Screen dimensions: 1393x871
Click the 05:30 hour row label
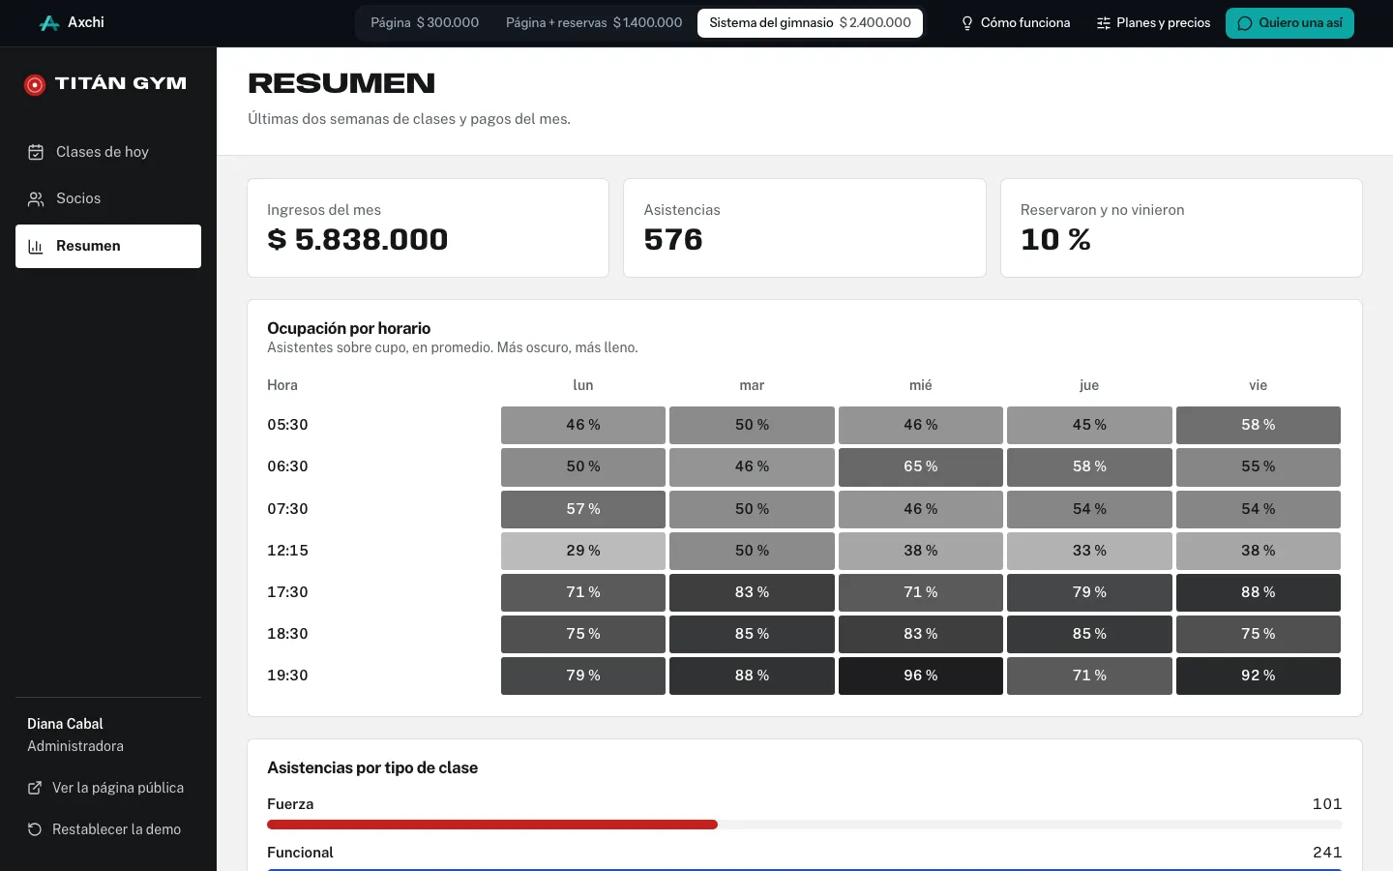click(287, 425)
